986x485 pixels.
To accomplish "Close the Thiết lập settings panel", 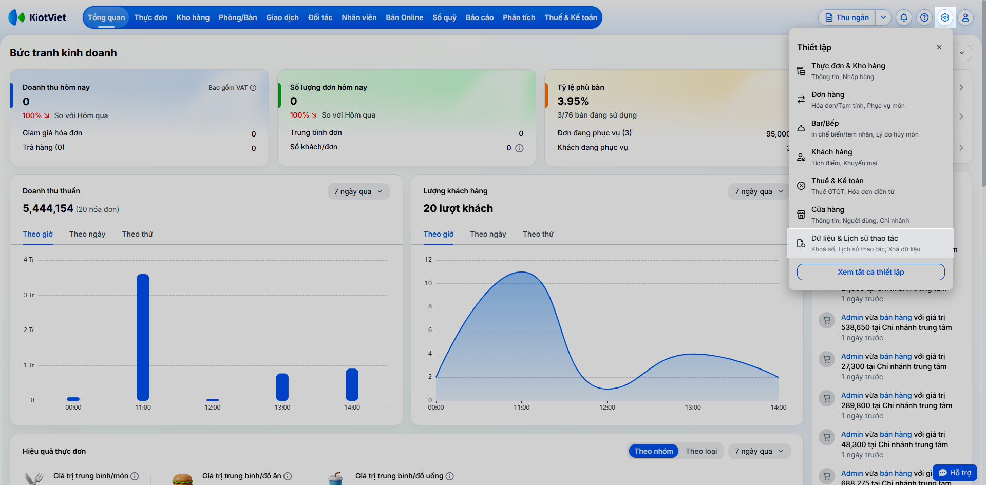I will click(939, 47).
